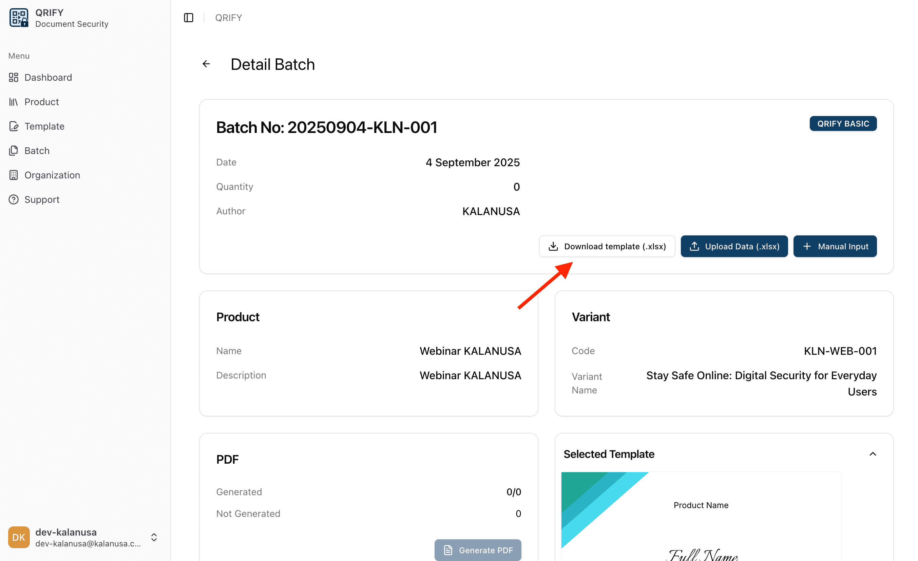Click the download icon in Download template button
918x561 pixels.
coord(553,246)
